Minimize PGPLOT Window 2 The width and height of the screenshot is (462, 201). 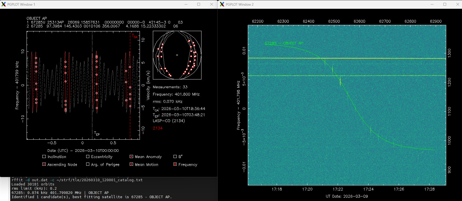tap(432, 4)
